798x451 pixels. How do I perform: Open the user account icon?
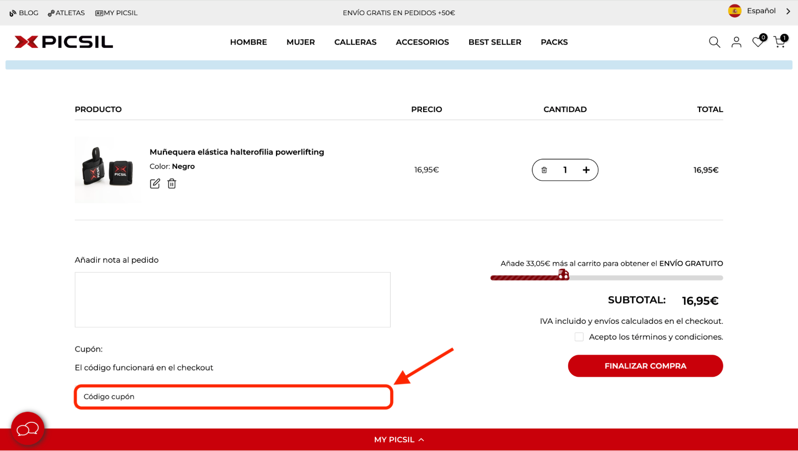(x=736, y=42)
